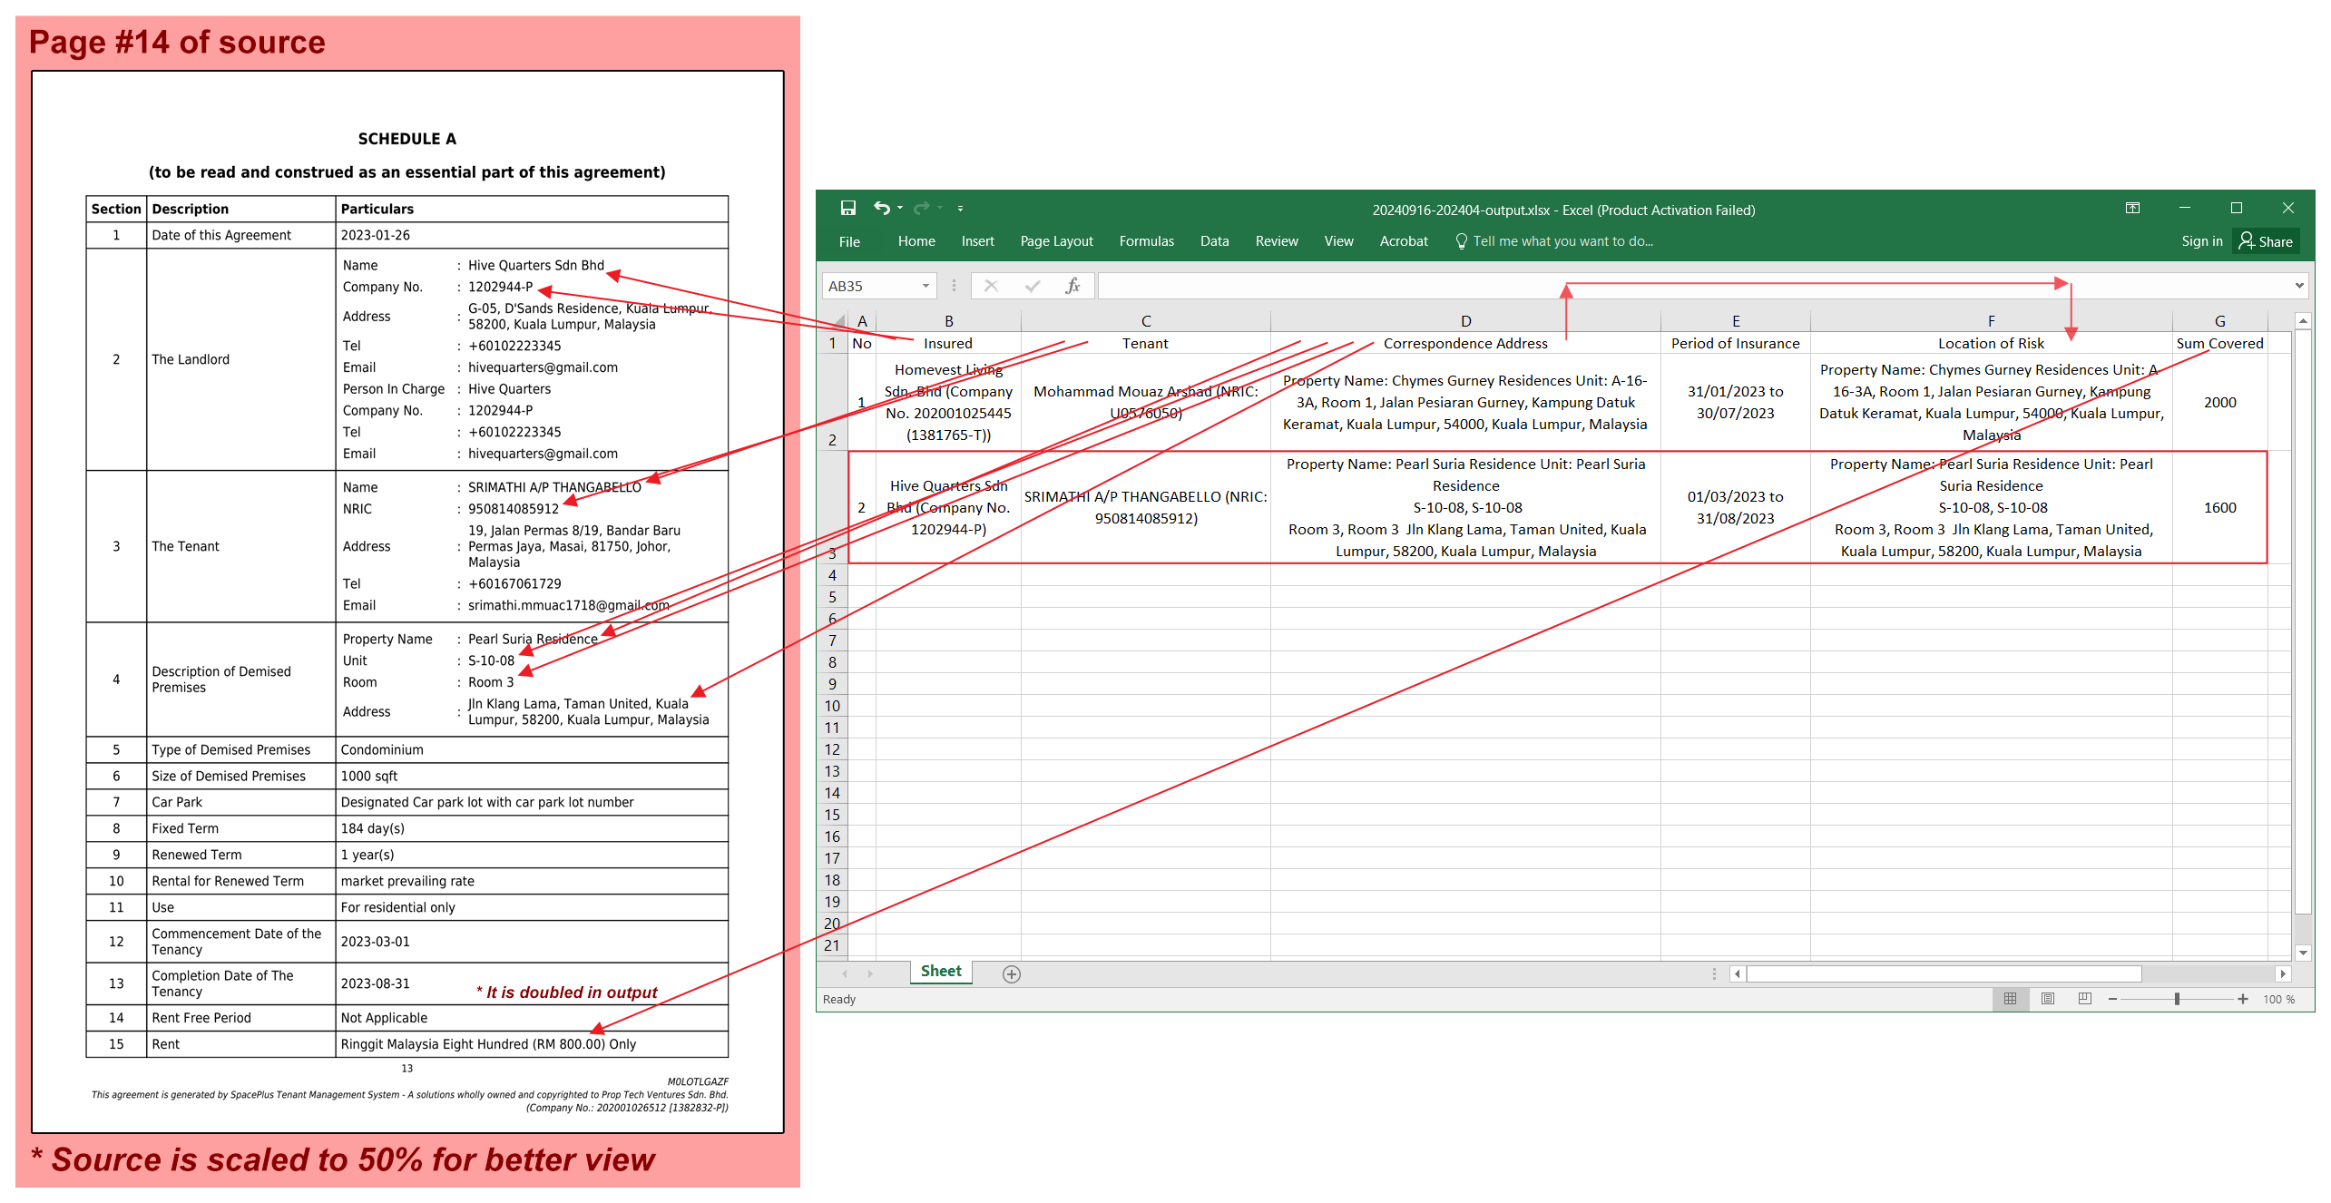Click the Location of Risk header cell

(1991, 343)
